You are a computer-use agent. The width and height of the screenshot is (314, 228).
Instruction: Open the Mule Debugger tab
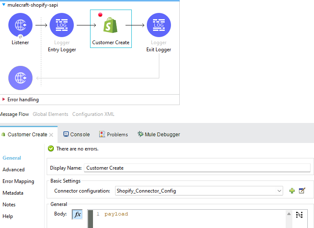(158, 134)
